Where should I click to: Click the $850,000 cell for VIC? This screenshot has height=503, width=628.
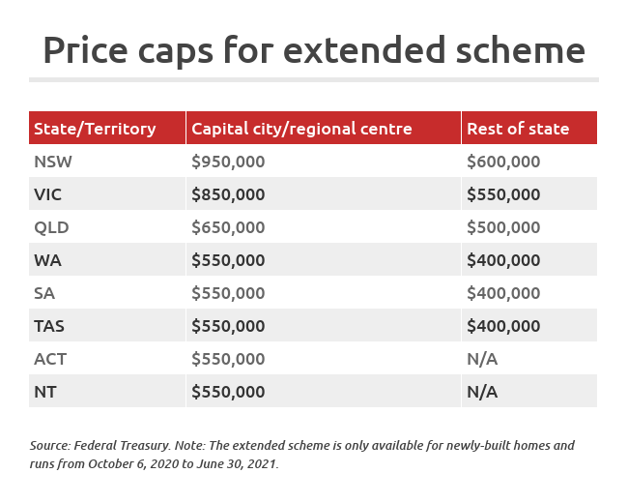[228, 194]
